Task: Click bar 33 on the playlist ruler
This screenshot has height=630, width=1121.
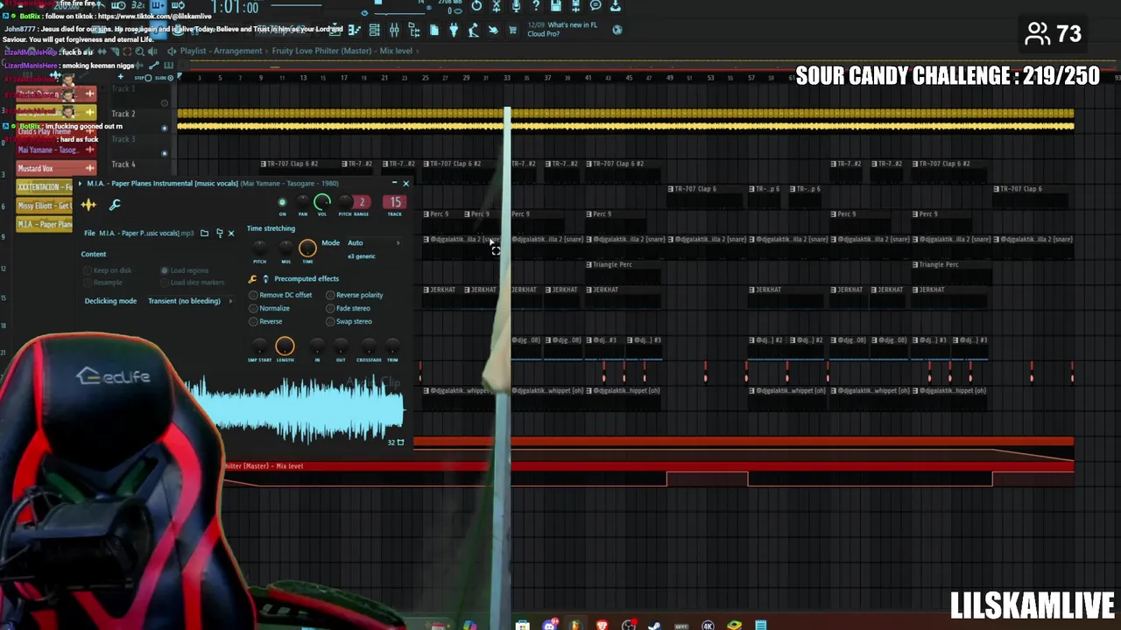Action: click(x=507, y=77)
